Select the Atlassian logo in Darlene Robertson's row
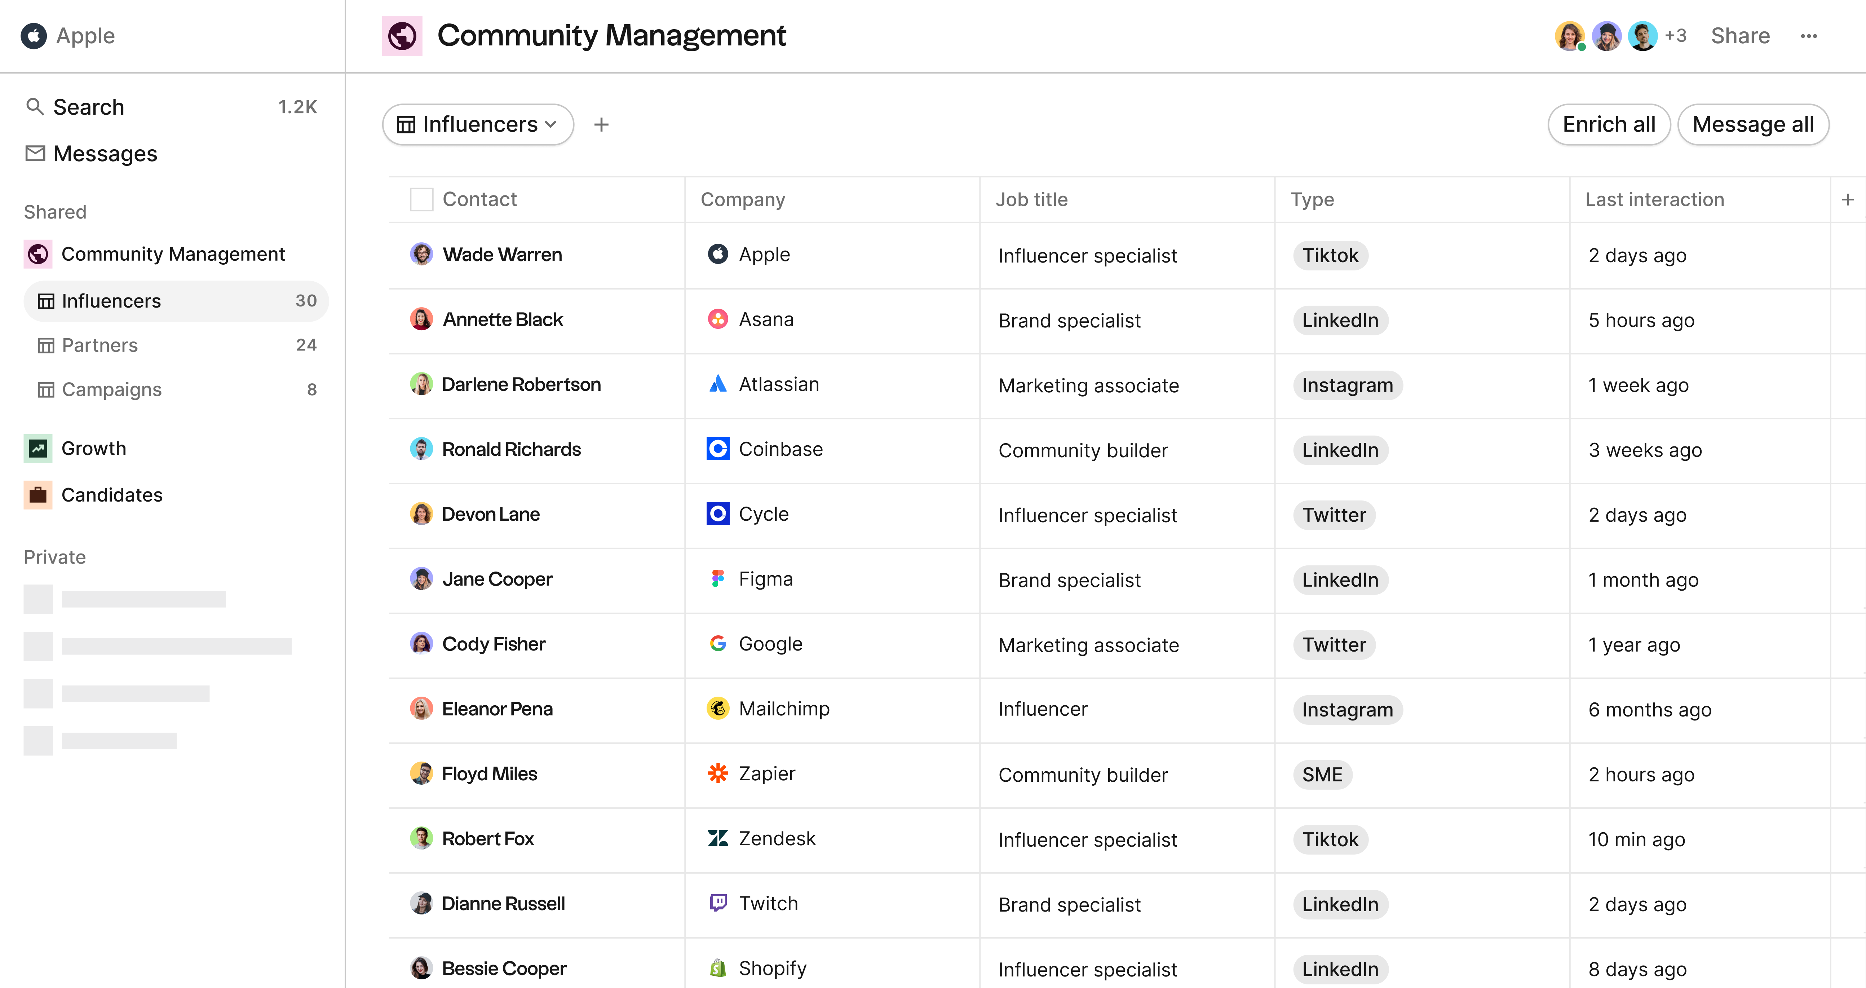The image size is (1866, 988). coord(717,385)
